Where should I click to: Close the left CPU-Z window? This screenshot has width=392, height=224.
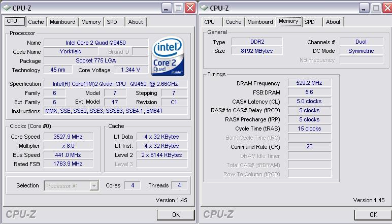click(190, 8)
